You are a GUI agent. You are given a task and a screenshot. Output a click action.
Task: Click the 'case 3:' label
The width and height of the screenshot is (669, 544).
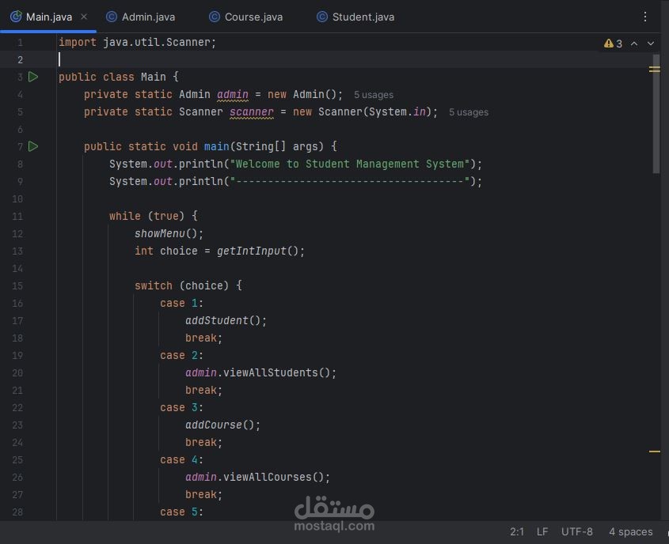pos(182,407)
